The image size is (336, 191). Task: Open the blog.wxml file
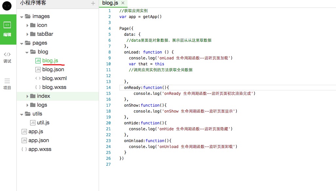click(x=54, y=78)
